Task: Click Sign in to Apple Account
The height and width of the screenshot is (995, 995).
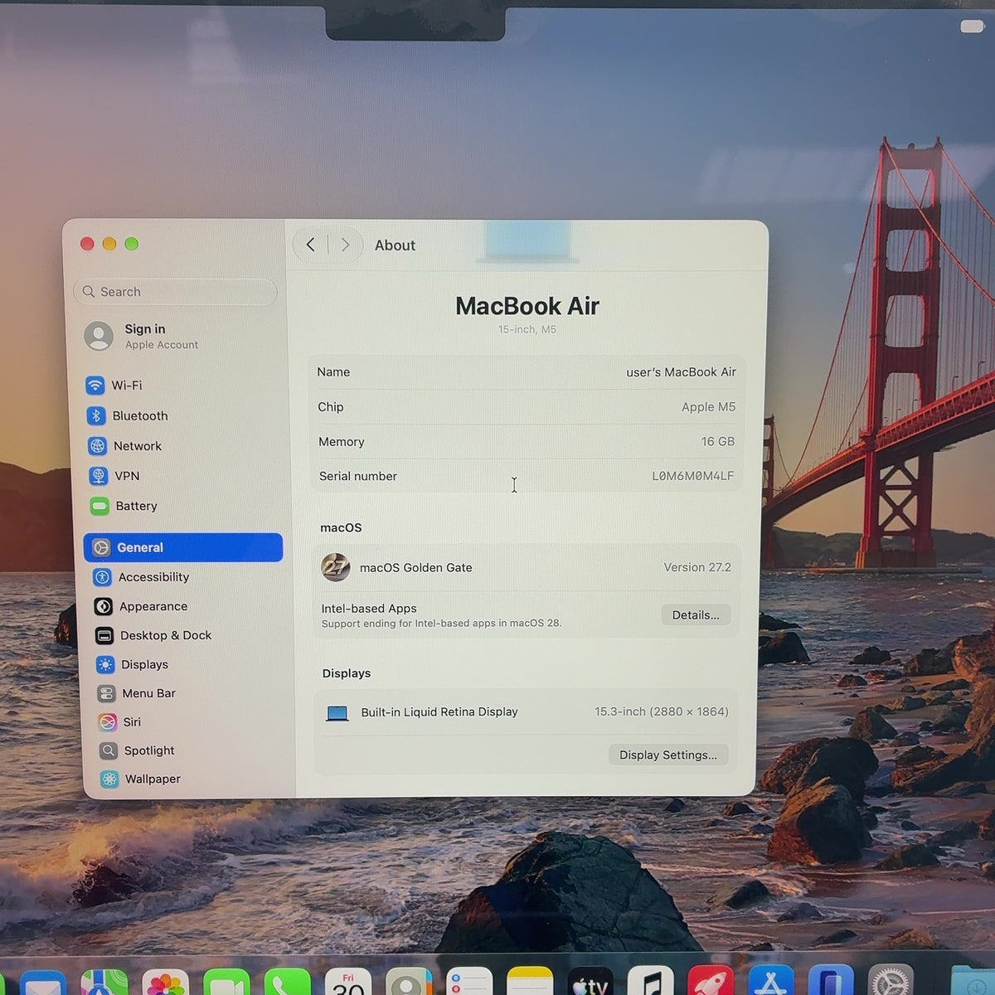Action: tap(141, 336)
